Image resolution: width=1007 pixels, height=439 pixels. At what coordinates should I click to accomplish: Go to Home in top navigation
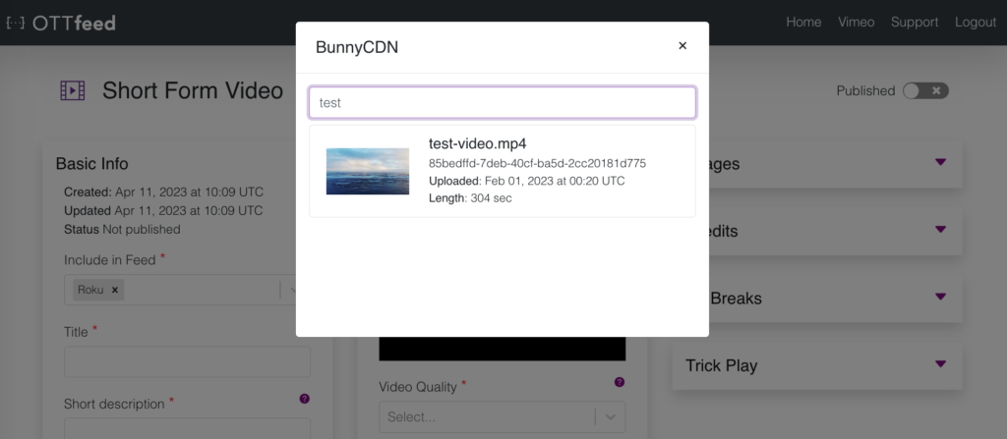click(x=803, y=23)
